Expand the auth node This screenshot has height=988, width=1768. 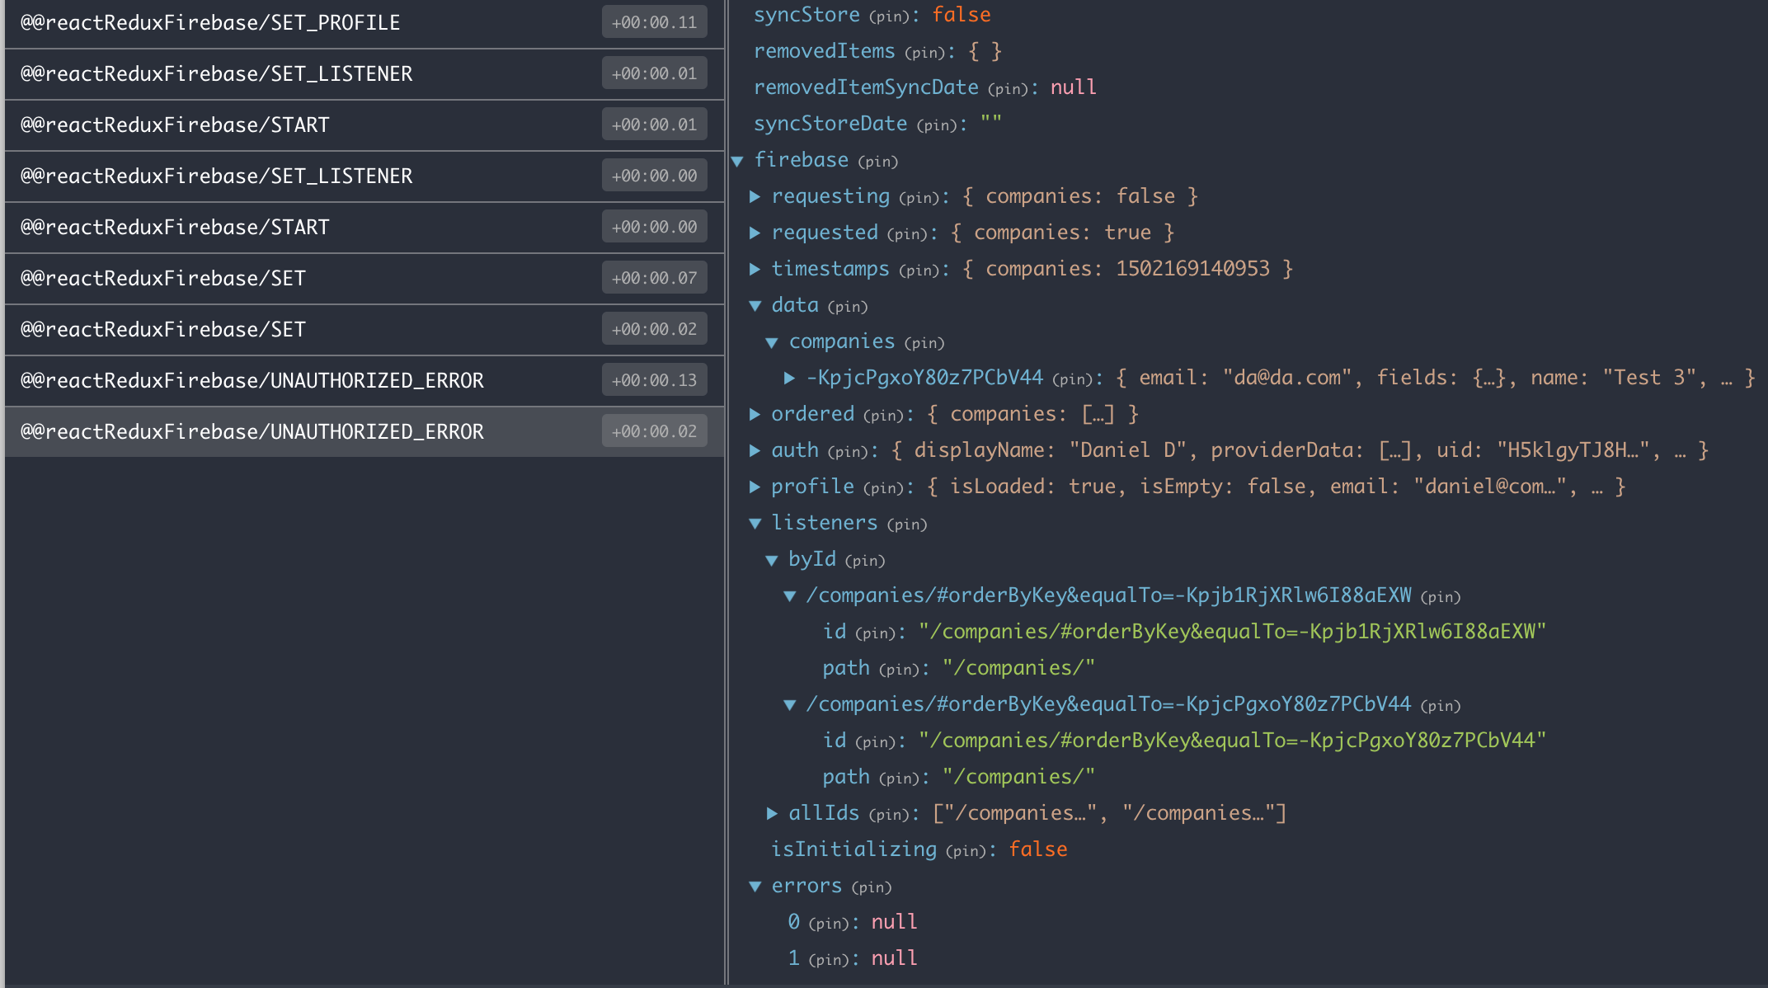(755, 450)
